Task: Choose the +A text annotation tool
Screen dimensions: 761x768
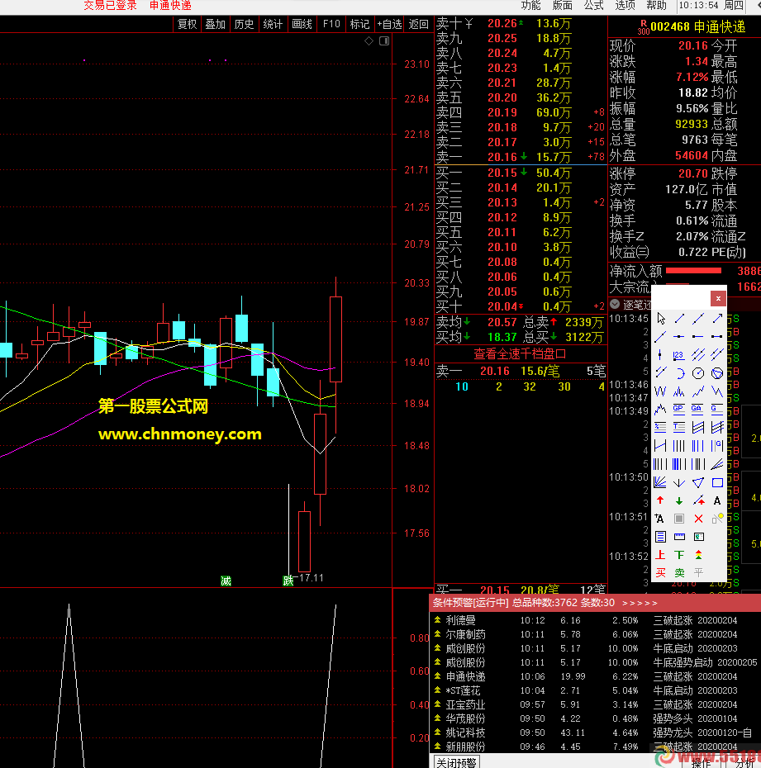Action: (660, 519)
